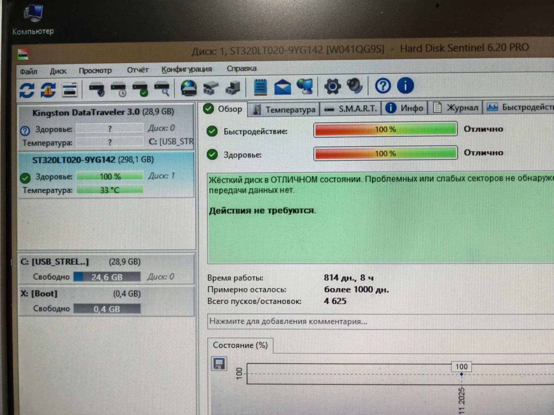Click the refresh disk information icon

27,90
